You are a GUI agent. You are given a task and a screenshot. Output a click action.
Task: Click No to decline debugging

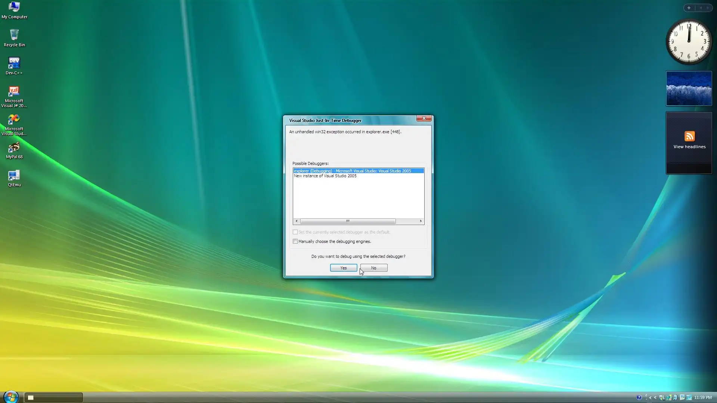[373, 268]
